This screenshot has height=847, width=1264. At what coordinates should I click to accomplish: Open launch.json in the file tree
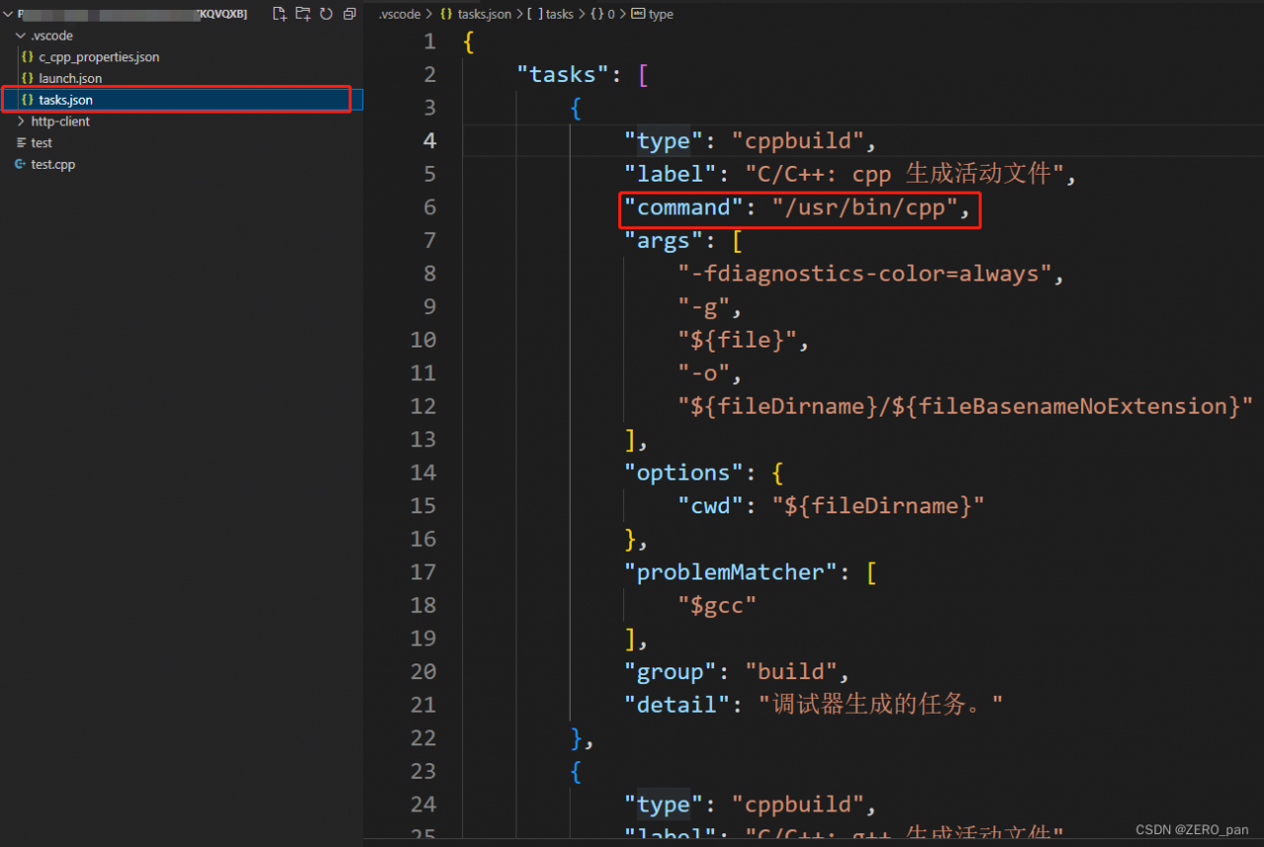point(70,78)
